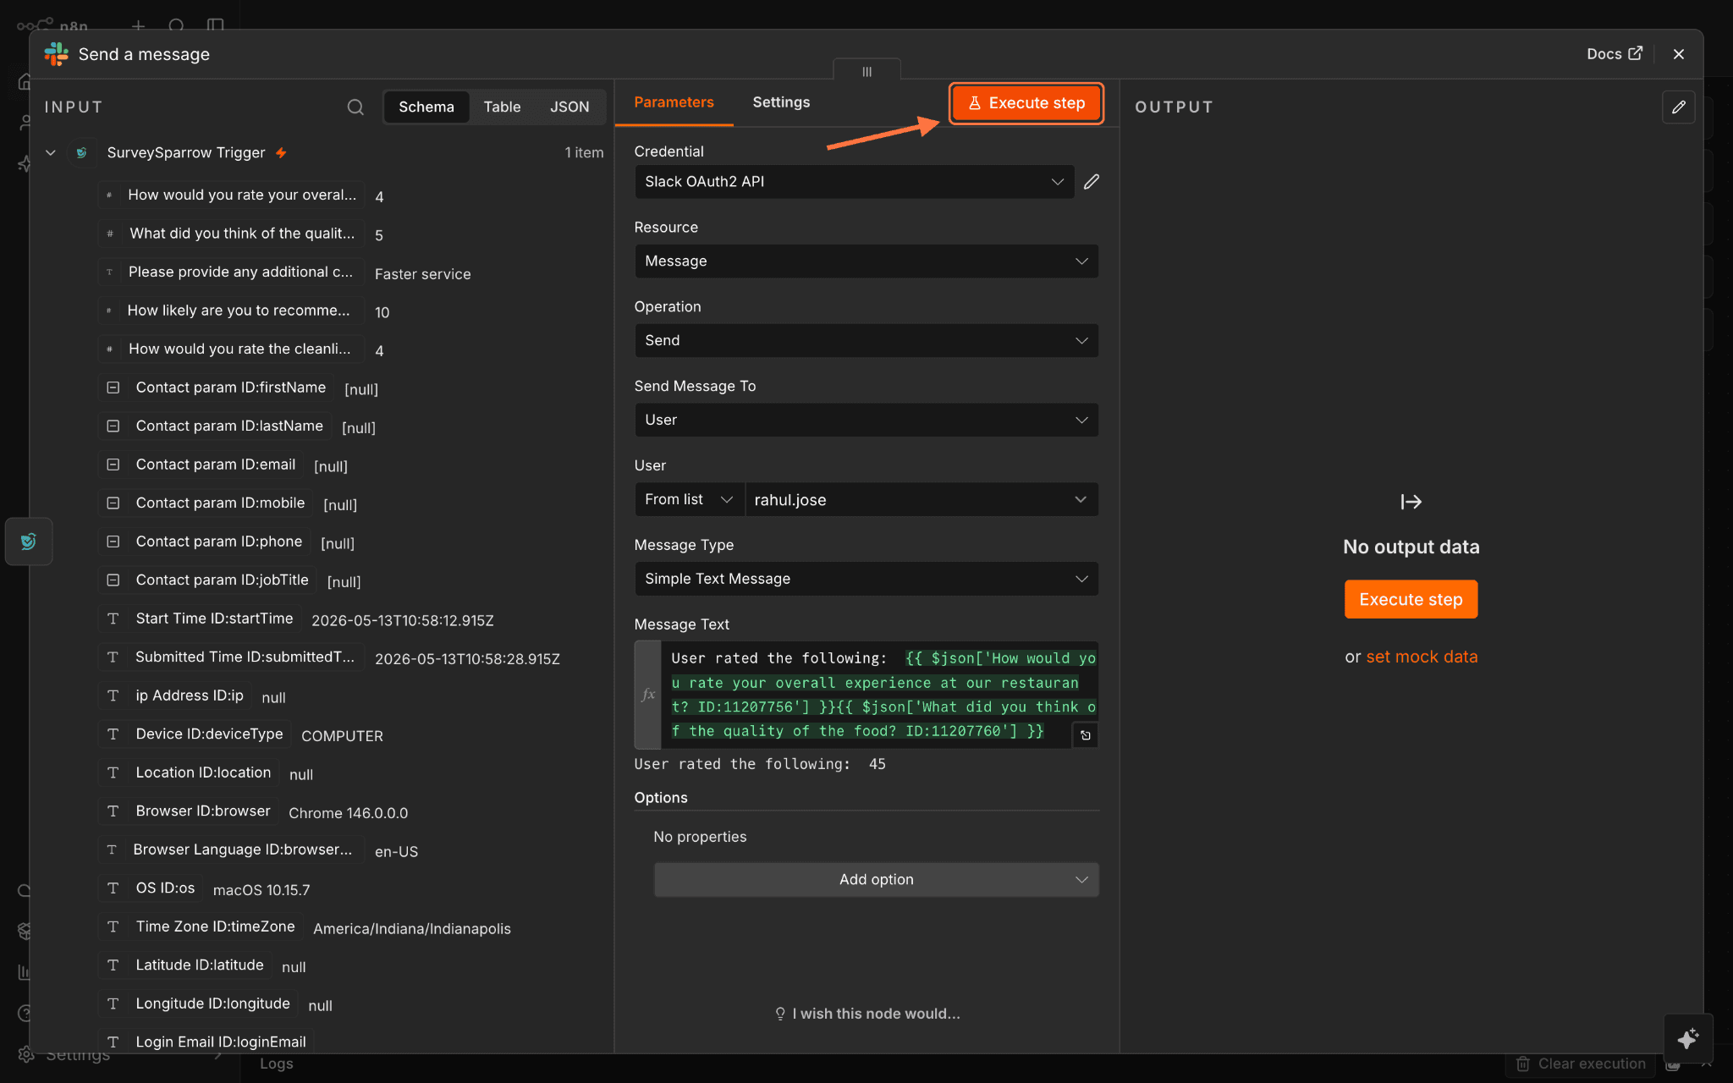The height and width of the screenshot is (1083, 1733).
Task: Switch input view to Table
Action: 502,107
